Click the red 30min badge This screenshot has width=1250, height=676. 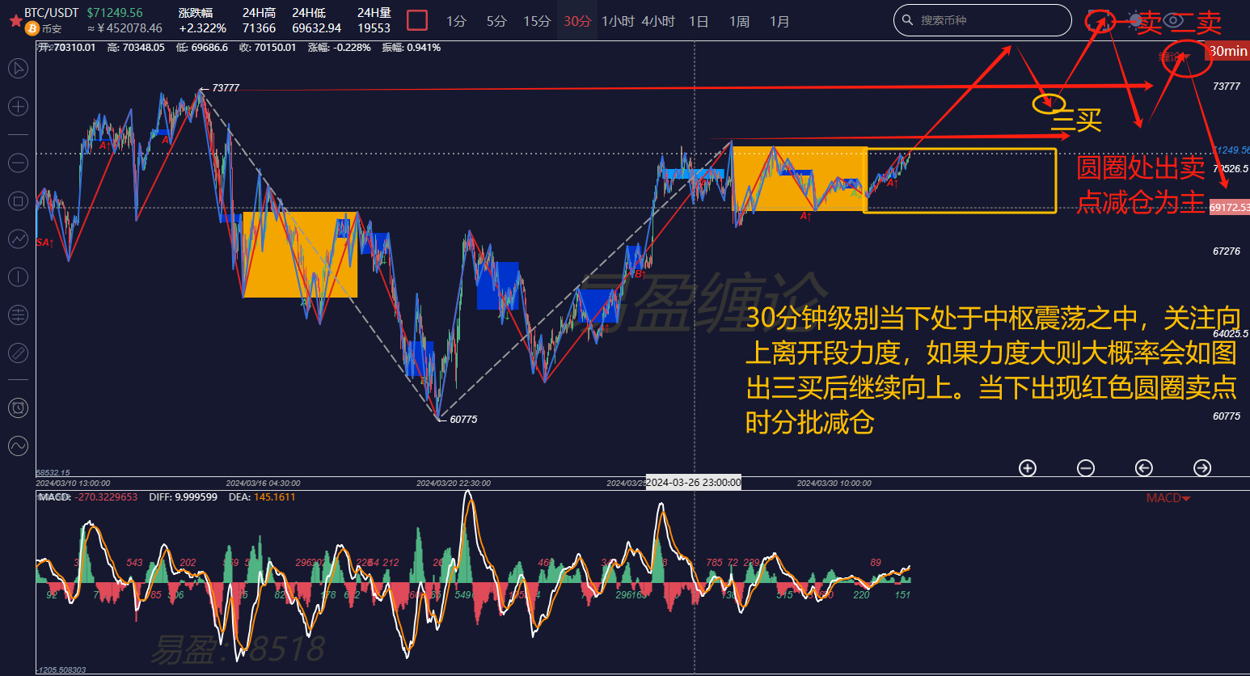1228,51
